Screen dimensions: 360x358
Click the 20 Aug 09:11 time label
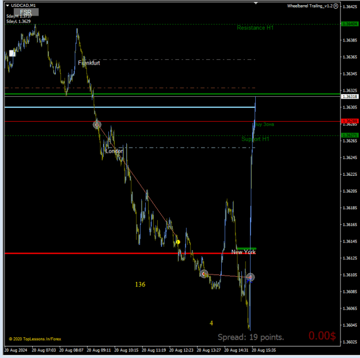coord(98,350)
